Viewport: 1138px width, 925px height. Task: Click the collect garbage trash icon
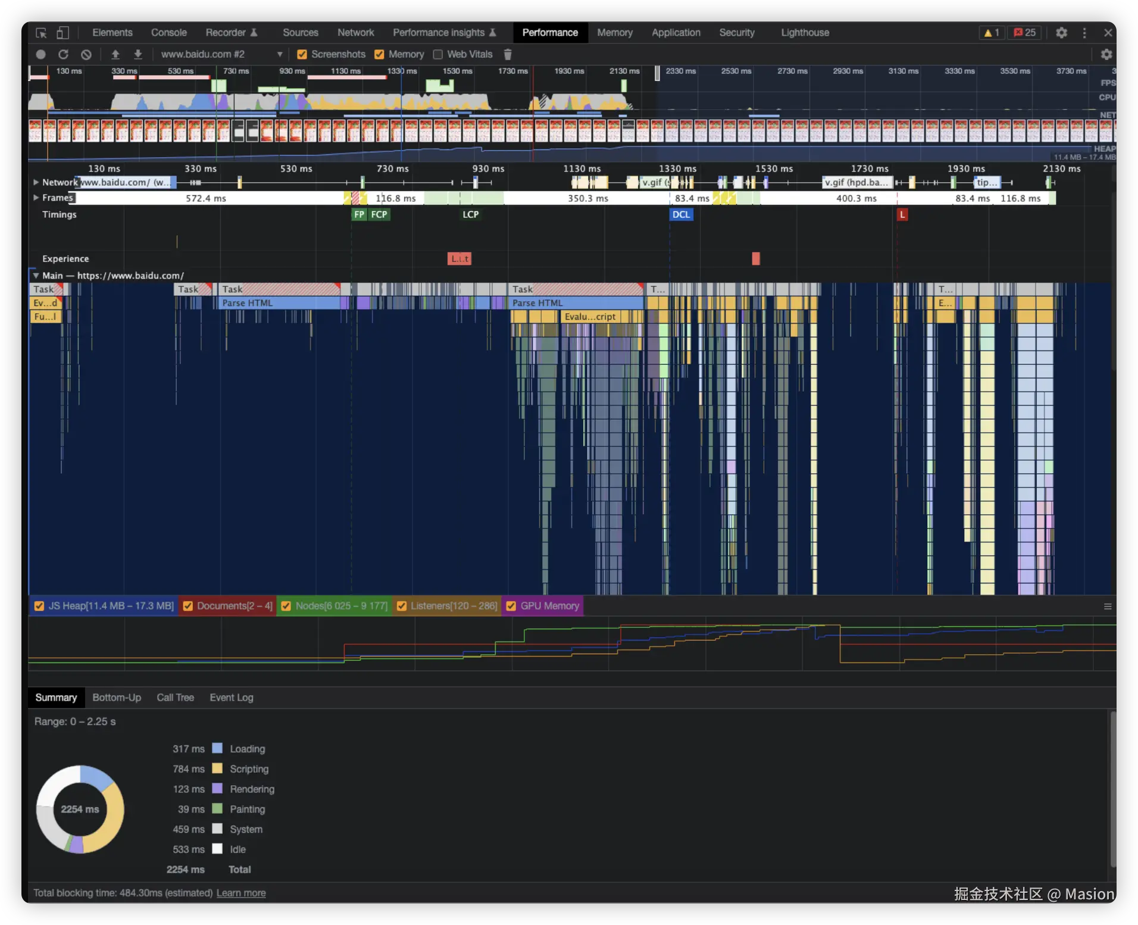(508, 54)
